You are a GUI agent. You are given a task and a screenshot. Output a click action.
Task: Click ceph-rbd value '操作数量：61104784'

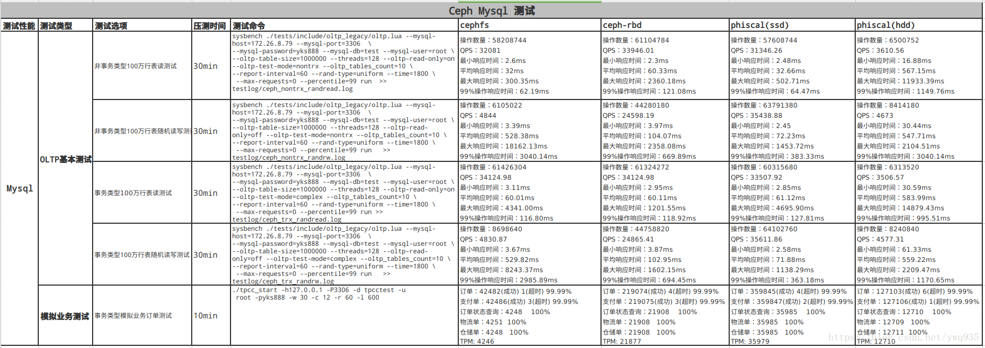(x=636, y=40)
